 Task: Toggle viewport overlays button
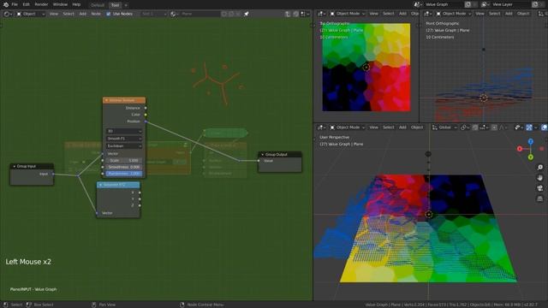(x=545, y=127)
